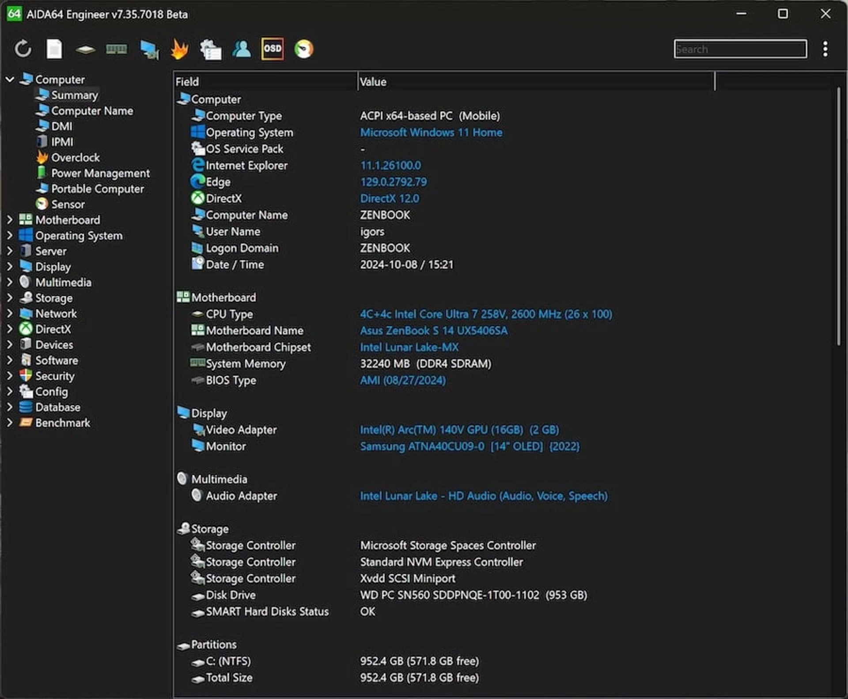Open the Microsoft Windows 11 Home link
Viewport: 848px width, 699px height.
(431, 132)
